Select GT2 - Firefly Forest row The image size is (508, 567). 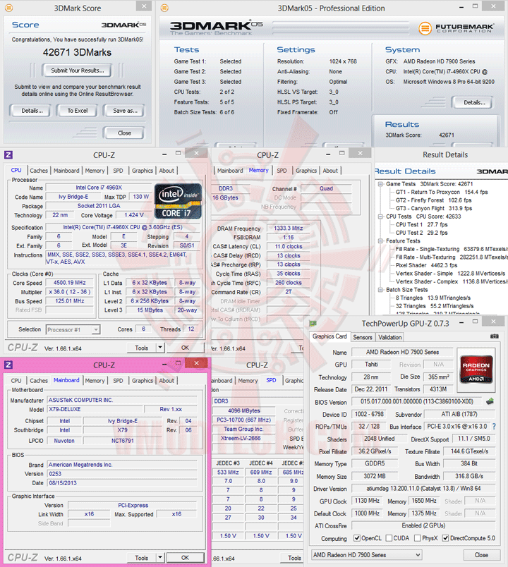coord(433,200)
